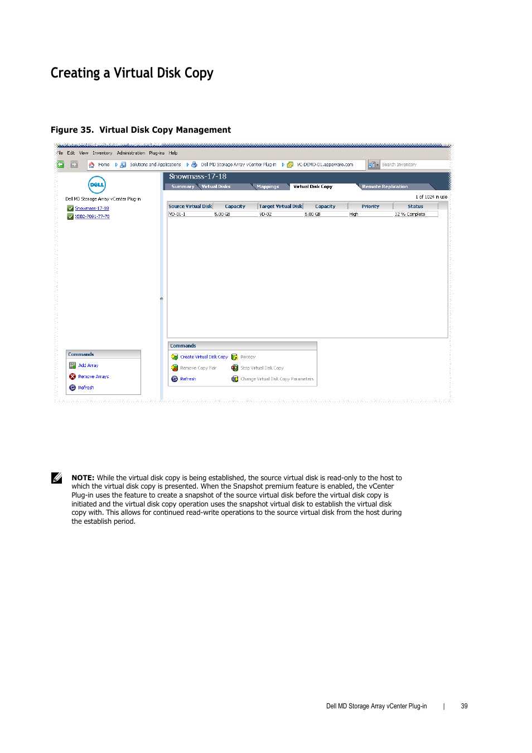Open the File menu

tap(60, 153)
